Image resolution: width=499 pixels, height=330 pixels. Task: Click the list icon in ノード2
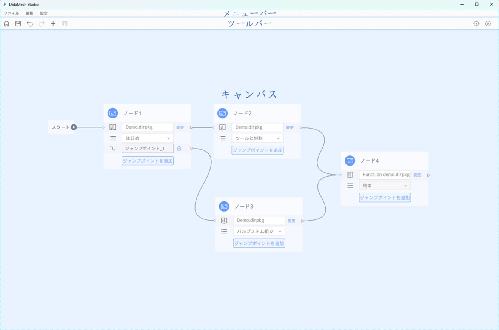click(x=222, y=138)
